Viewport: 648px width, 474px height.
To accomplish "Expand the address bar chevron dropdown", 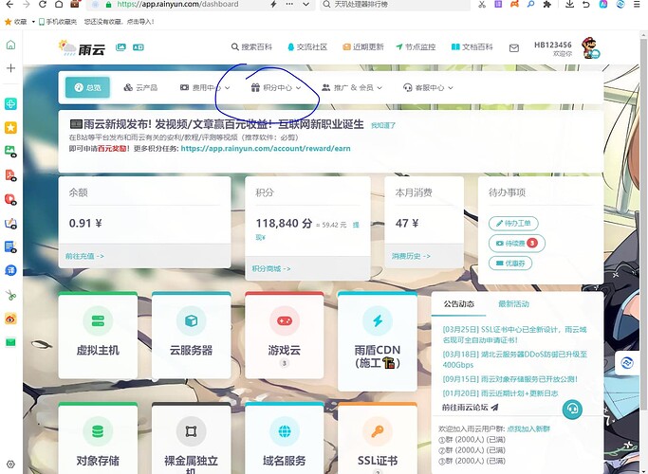I will 305,5.
